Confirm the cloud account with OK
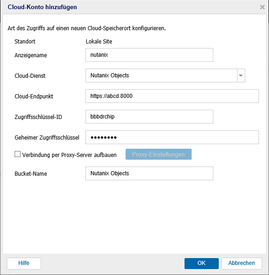Image resolution: width=269 pixels, height=275 pixels. [201, 263]
